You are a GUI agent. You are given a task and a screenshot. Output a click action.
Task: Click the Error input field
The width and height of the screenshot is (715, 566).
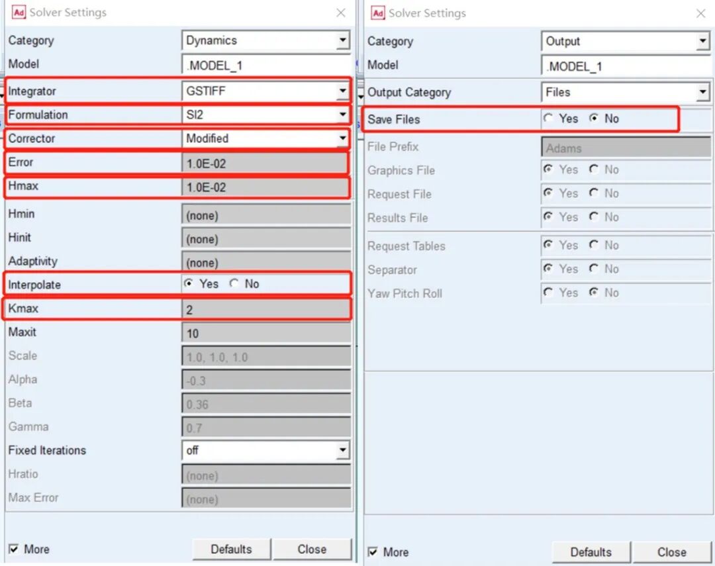click(x=265, y=164)
